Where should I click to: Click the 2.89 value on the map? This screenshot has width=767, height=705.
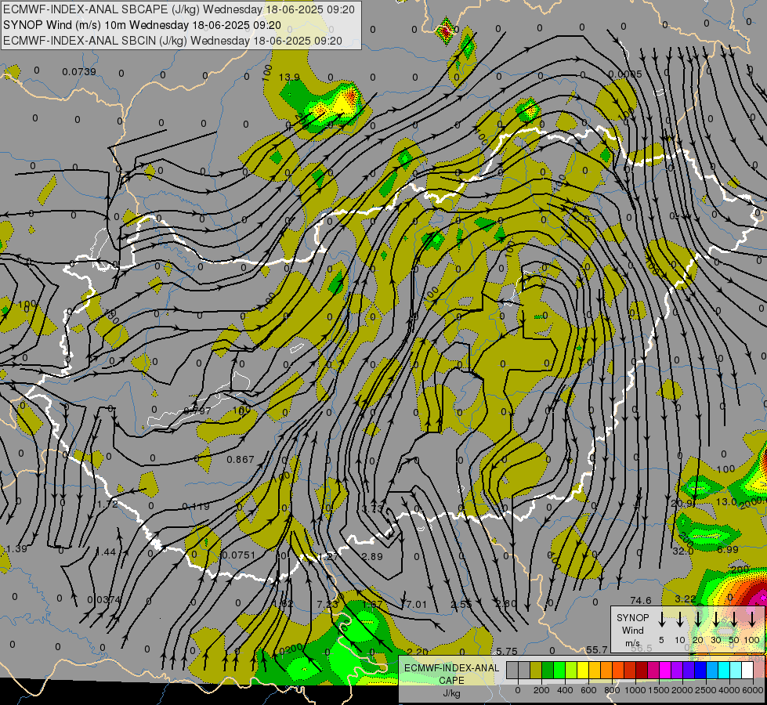point(372,556)
